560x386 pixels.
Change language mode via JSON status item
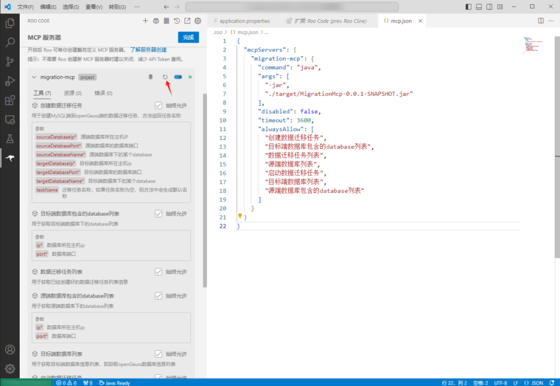tap(534, 382)
